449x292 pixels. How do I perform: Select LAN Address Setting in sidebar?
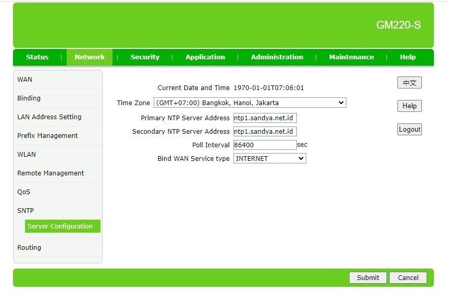coord(49,117)
